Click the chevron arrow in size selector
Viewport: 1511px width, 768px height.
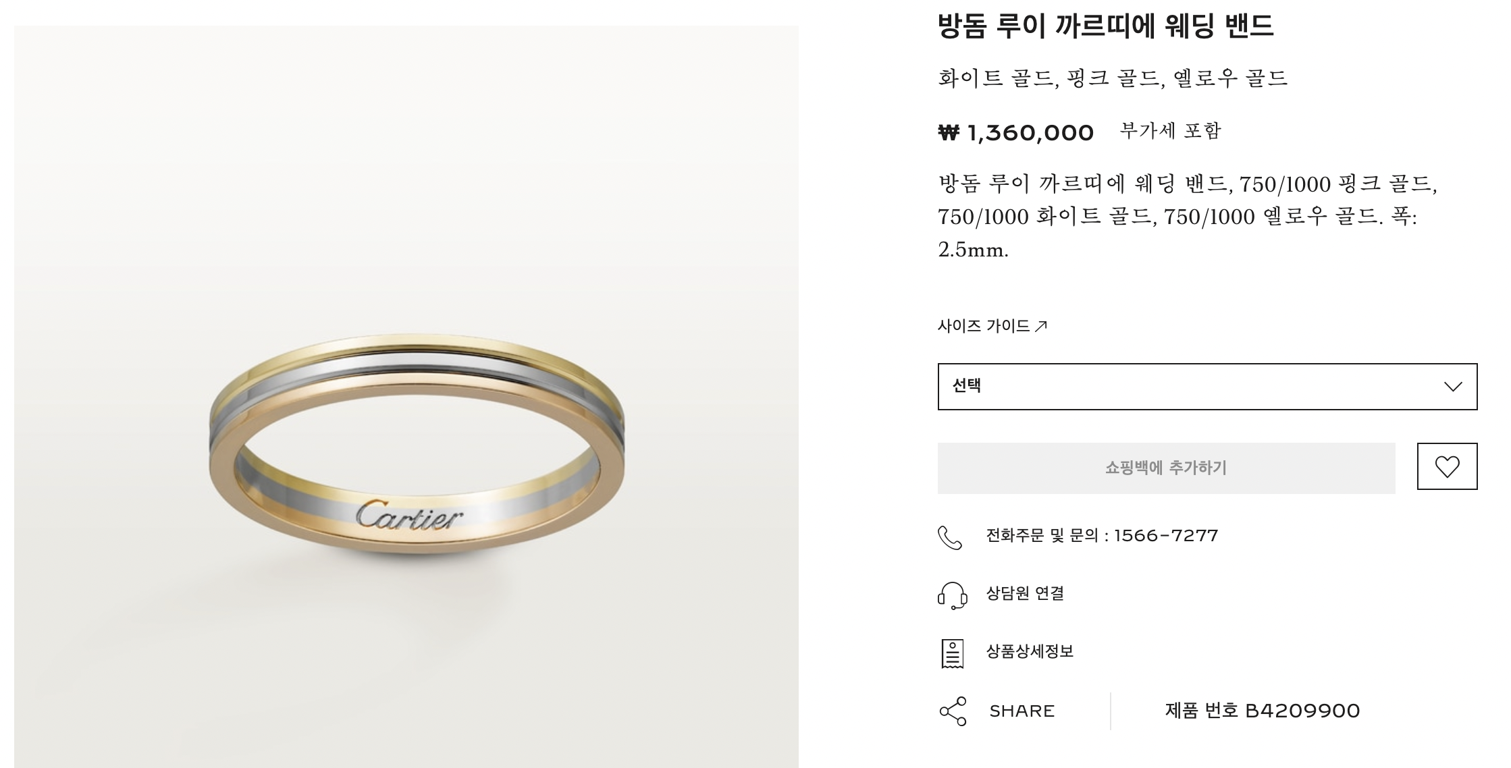(x=1453, y=387)
